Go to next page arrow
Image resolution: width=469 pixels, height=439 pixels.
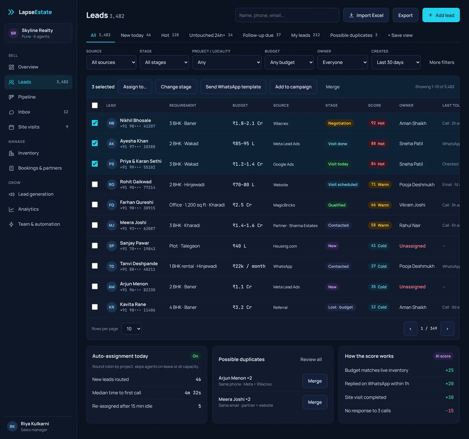pyautogui.click(x=447, y=329)
